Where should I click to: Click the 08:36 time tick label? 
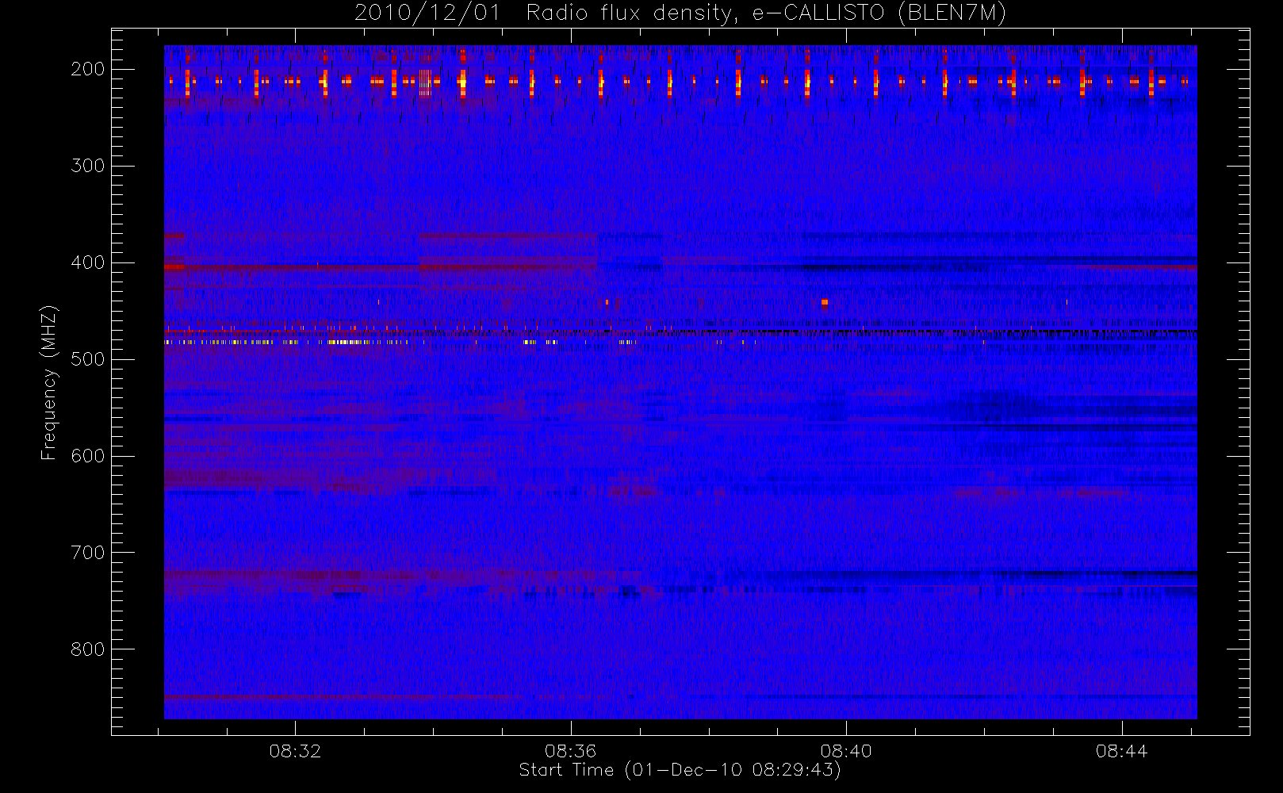(x=570, y=751)
